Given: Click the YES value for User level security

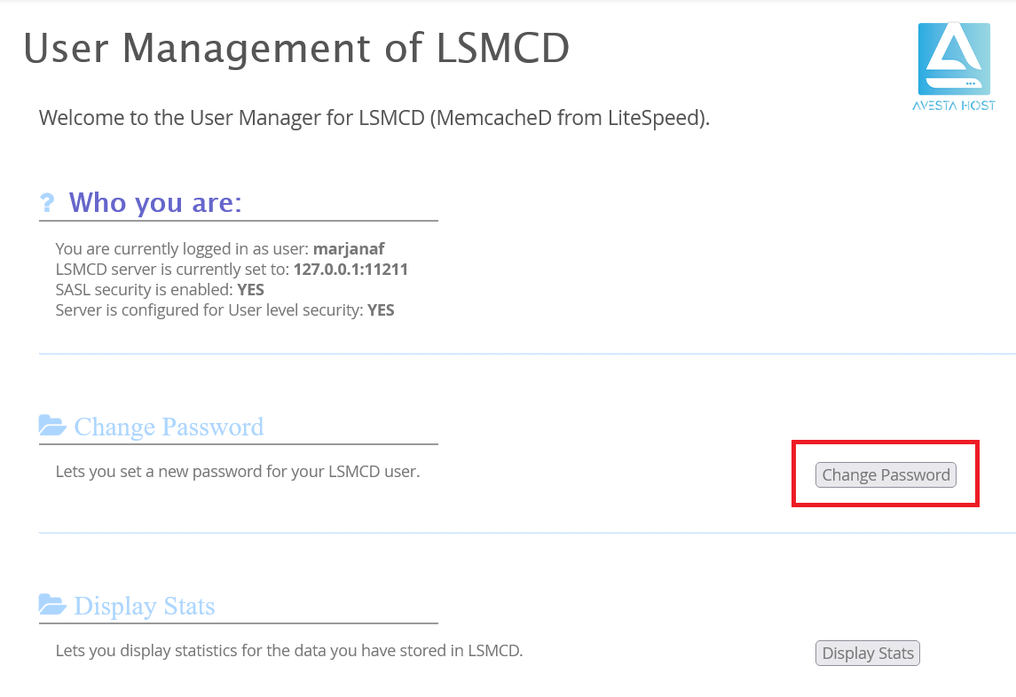Looking at the screenshot, I should 381,310.
